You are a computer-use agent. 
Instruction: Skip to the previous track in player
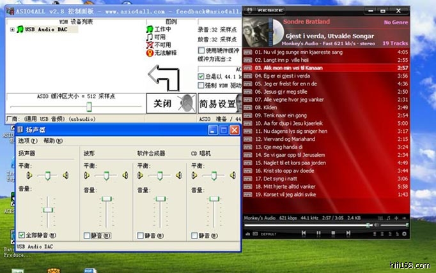pos(302,233)
